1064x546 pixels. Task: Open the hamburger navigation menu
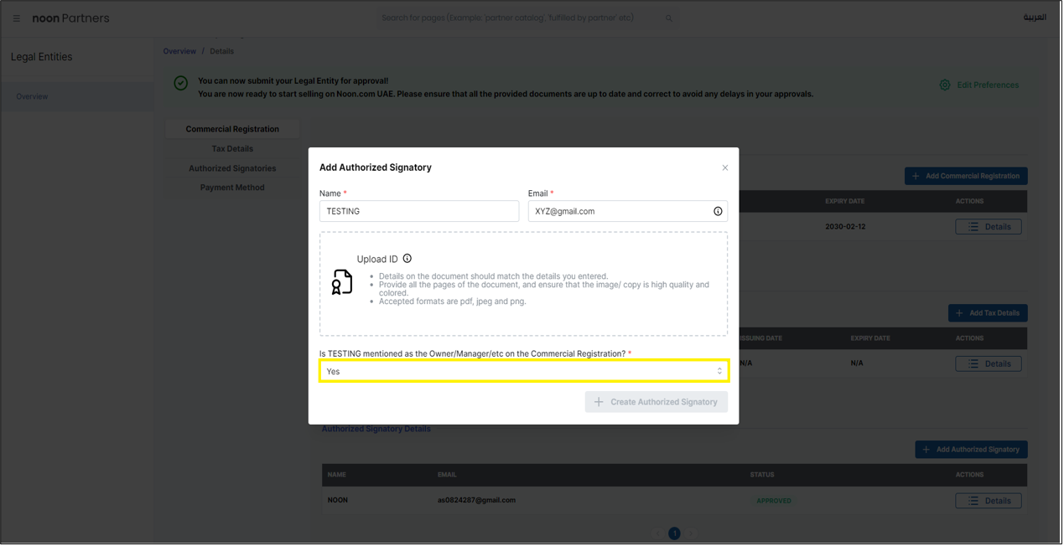click(x=16, y=17)
